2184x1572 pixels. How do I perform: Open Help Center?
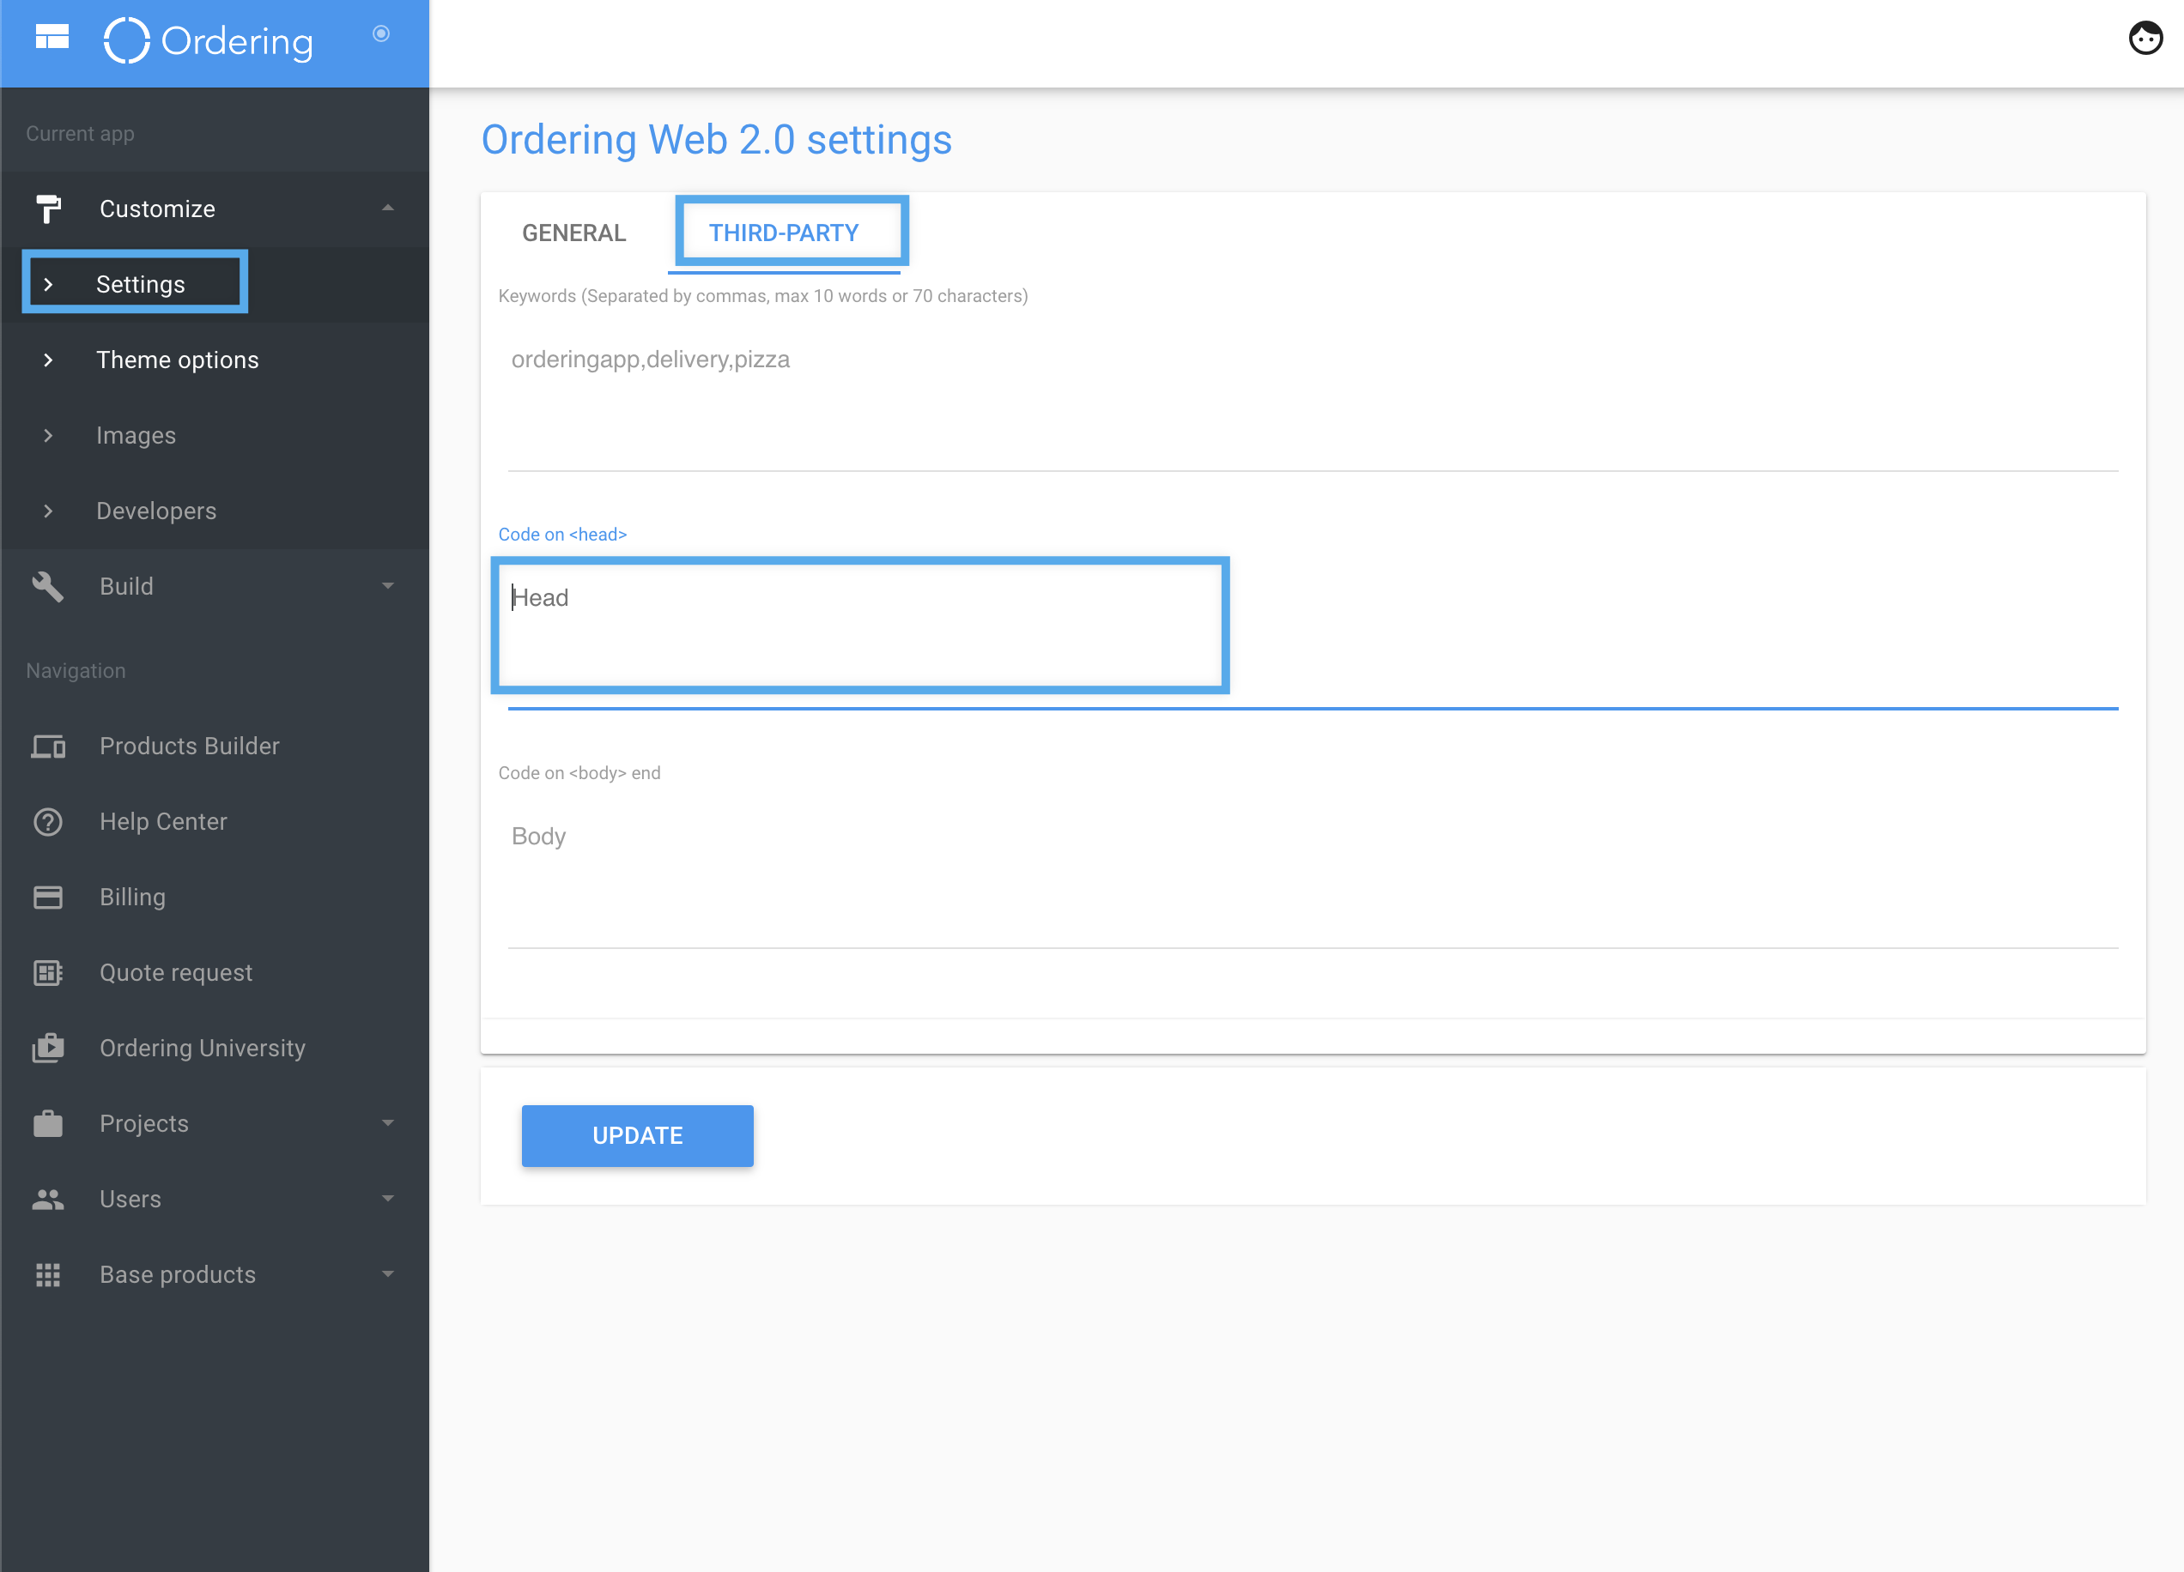coord(164,821)
